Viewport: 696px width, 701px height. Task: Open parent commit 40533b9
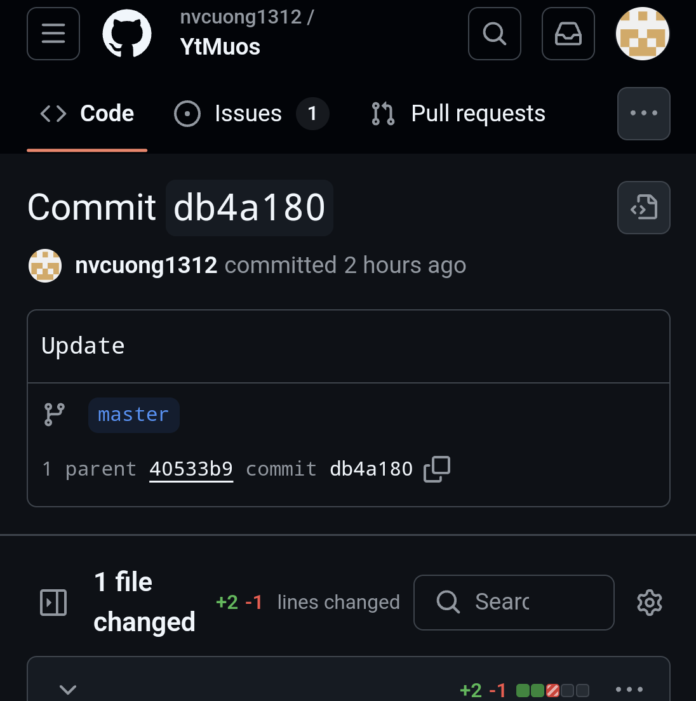191,469
